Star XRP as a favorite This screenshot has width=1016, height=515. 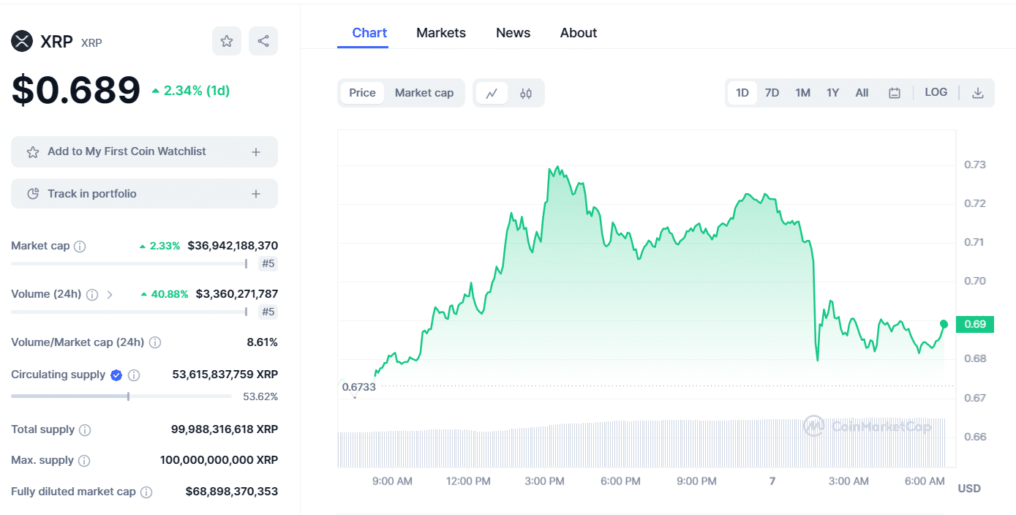(x=227, y=41)
